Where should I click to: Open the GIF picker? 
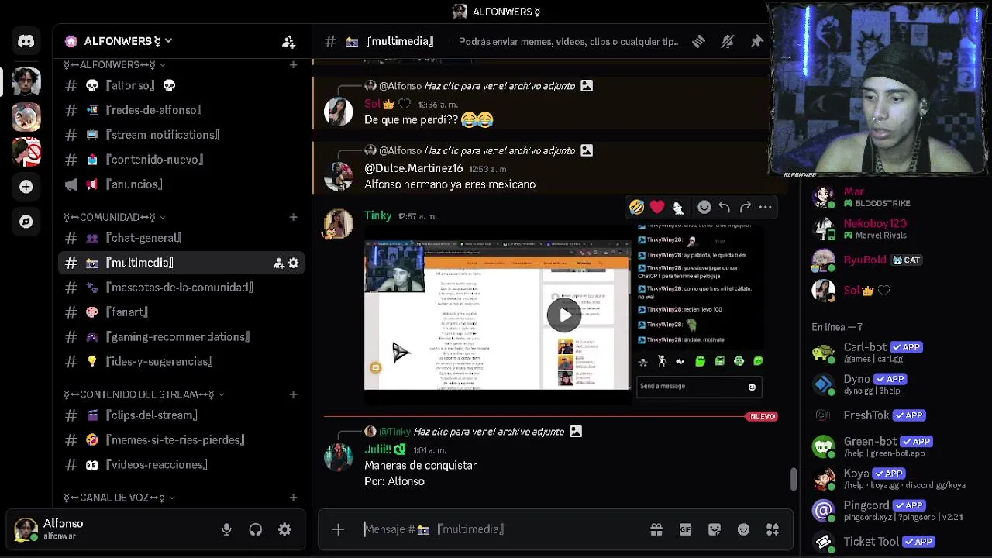[x=685, y=529]
